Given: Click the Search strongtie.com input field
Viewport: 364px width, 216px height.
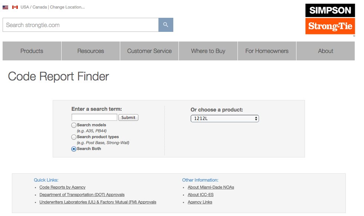Looking at the screenshot, I should coord(81,25).
